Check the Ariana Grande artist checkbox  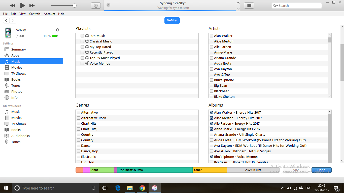212,58
